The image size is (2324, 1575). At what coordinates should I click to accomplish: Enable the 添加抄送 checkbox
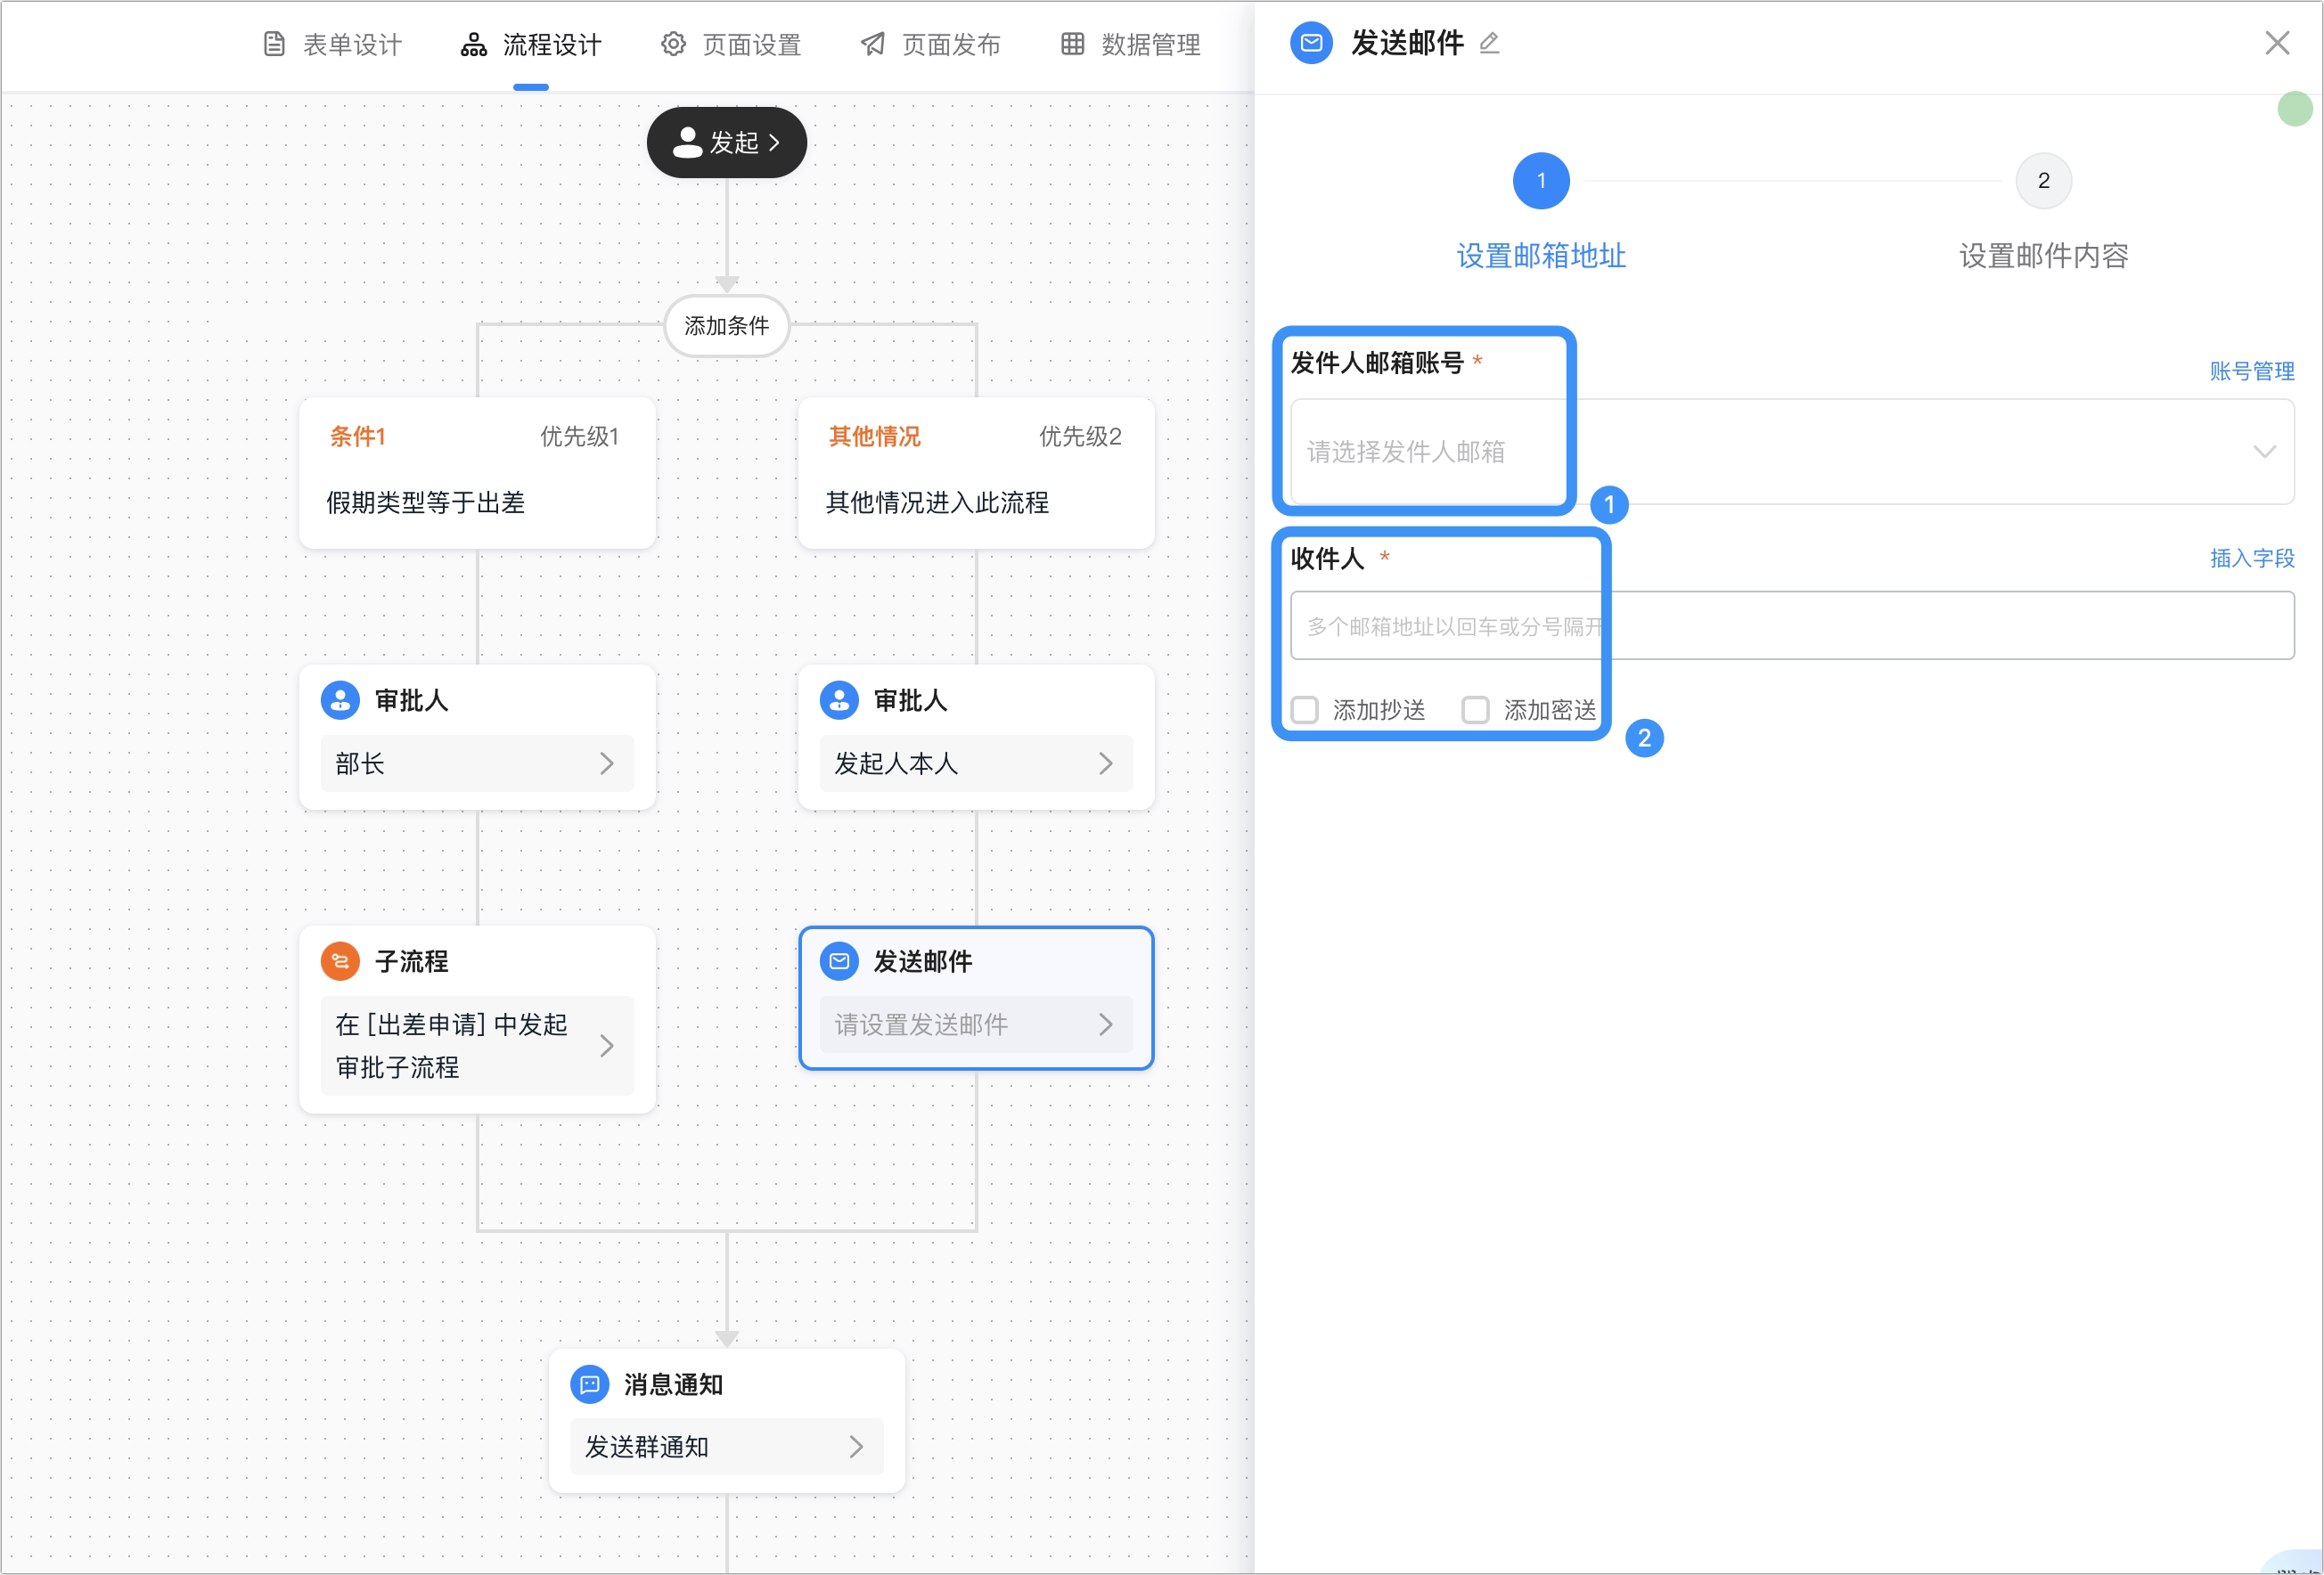(x=1304, y=710)
